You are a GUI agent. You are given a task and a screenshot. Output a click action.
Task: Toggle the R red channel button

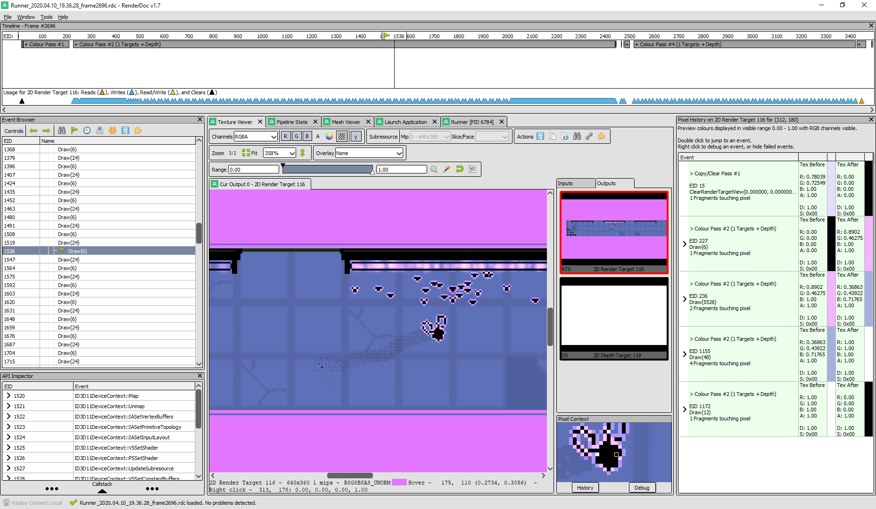[x=285, y=137]
